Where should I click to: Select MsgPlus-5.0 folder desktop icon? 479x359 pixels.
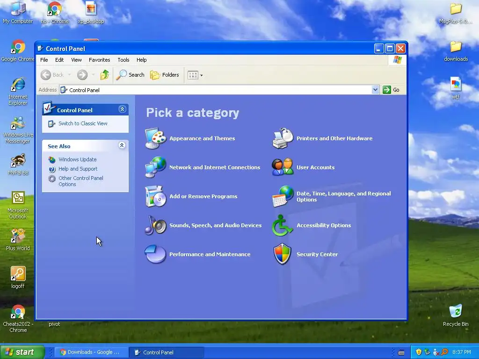[x=456, y=13]
